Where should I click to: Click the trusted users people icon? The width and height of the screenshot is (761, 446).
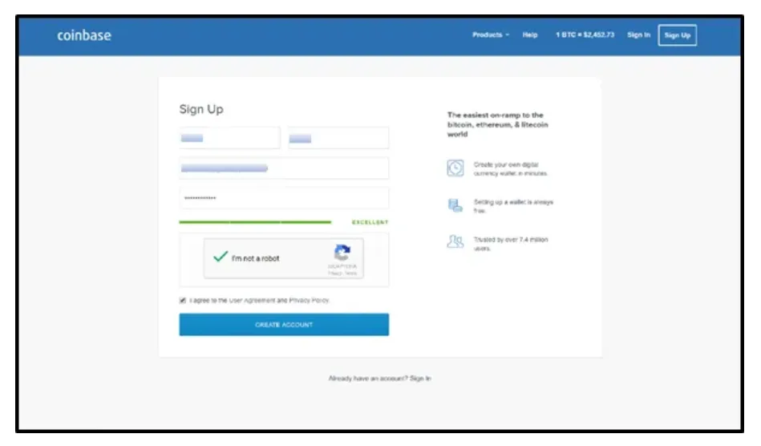pyautogui.click(x=455, y=242)
